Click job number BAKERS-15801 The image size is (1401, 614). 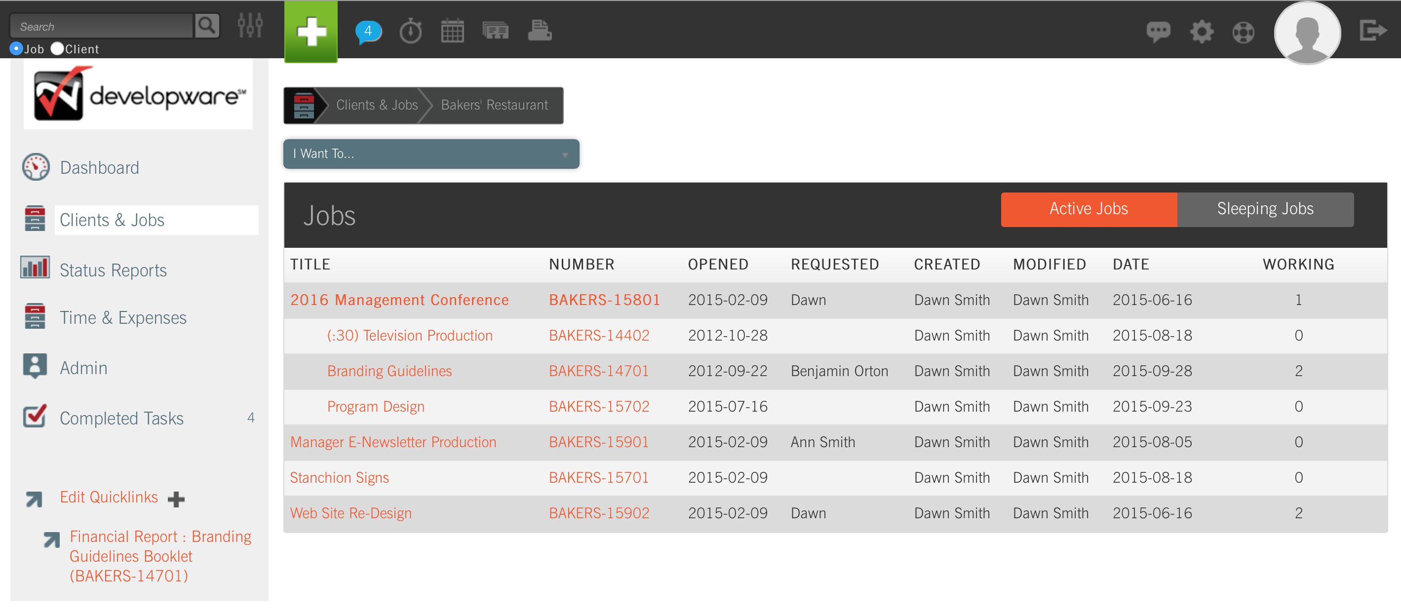click(x=605, y=300)
